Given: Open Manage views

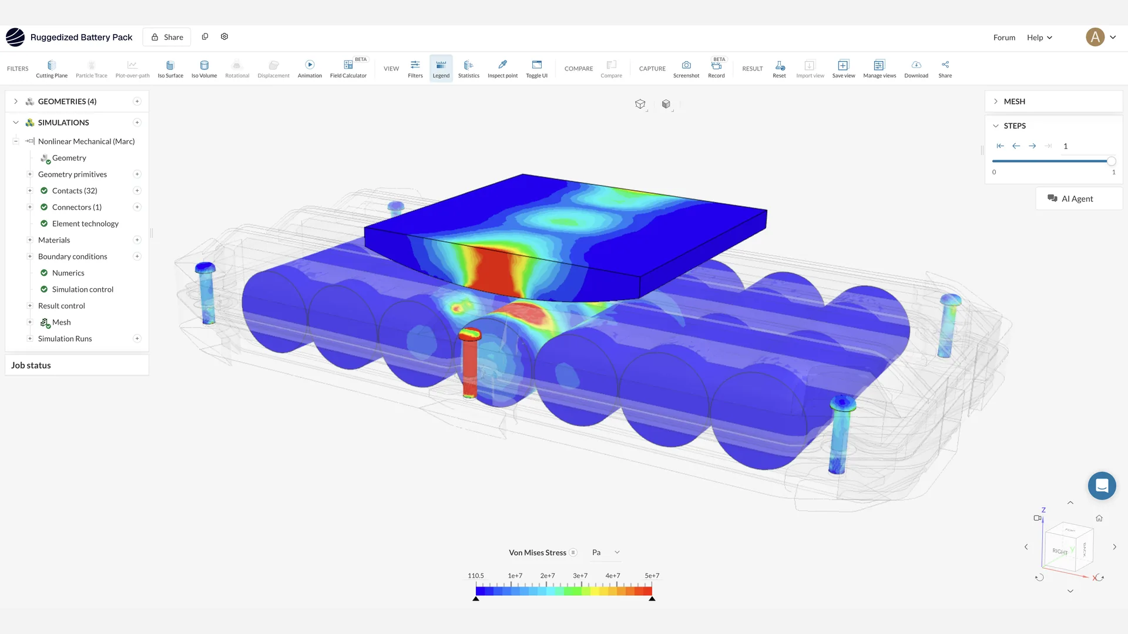Looking at the screenshot, I should point(879,69).
